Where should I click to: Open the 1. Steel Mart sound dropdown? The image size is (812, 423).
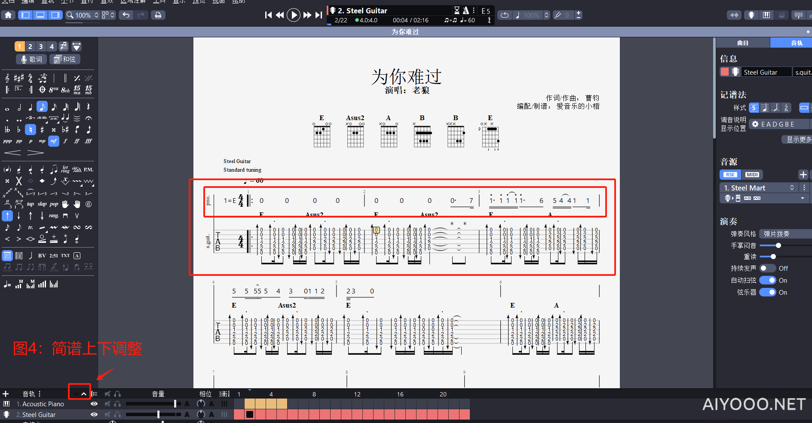[759, 188]
